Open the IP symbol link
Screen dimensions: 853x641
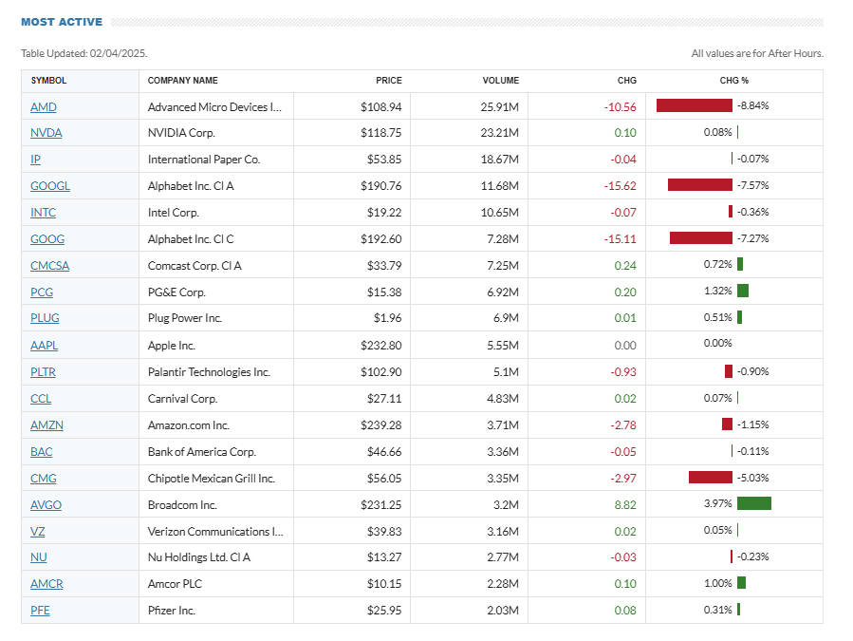(35, 160)
